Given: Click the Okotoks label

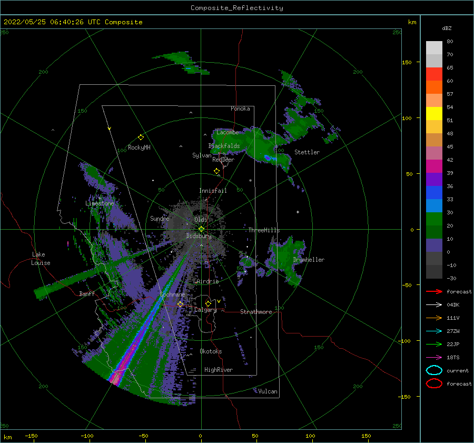Looking at the screenshot, I should pos(211,351).
